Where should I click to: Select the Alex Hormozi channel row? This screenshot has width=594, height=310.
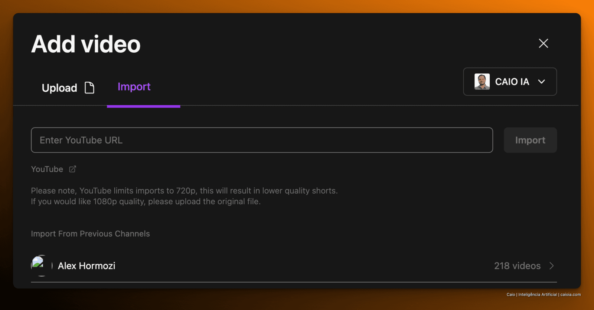point(294,266)
